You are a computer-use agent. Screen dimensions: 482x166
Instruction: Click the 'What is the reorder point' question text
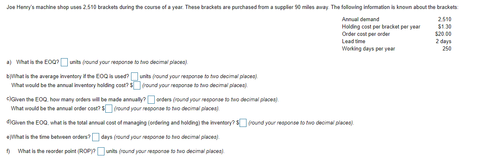(x=57, y=151)
